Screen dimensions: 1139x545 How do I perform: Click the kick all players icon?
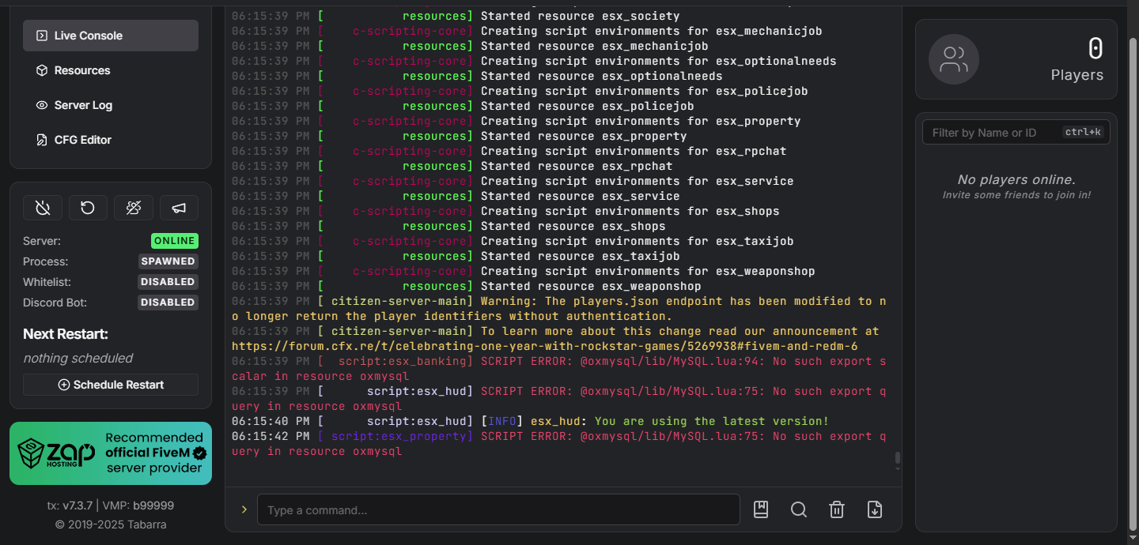click(134, 208)
